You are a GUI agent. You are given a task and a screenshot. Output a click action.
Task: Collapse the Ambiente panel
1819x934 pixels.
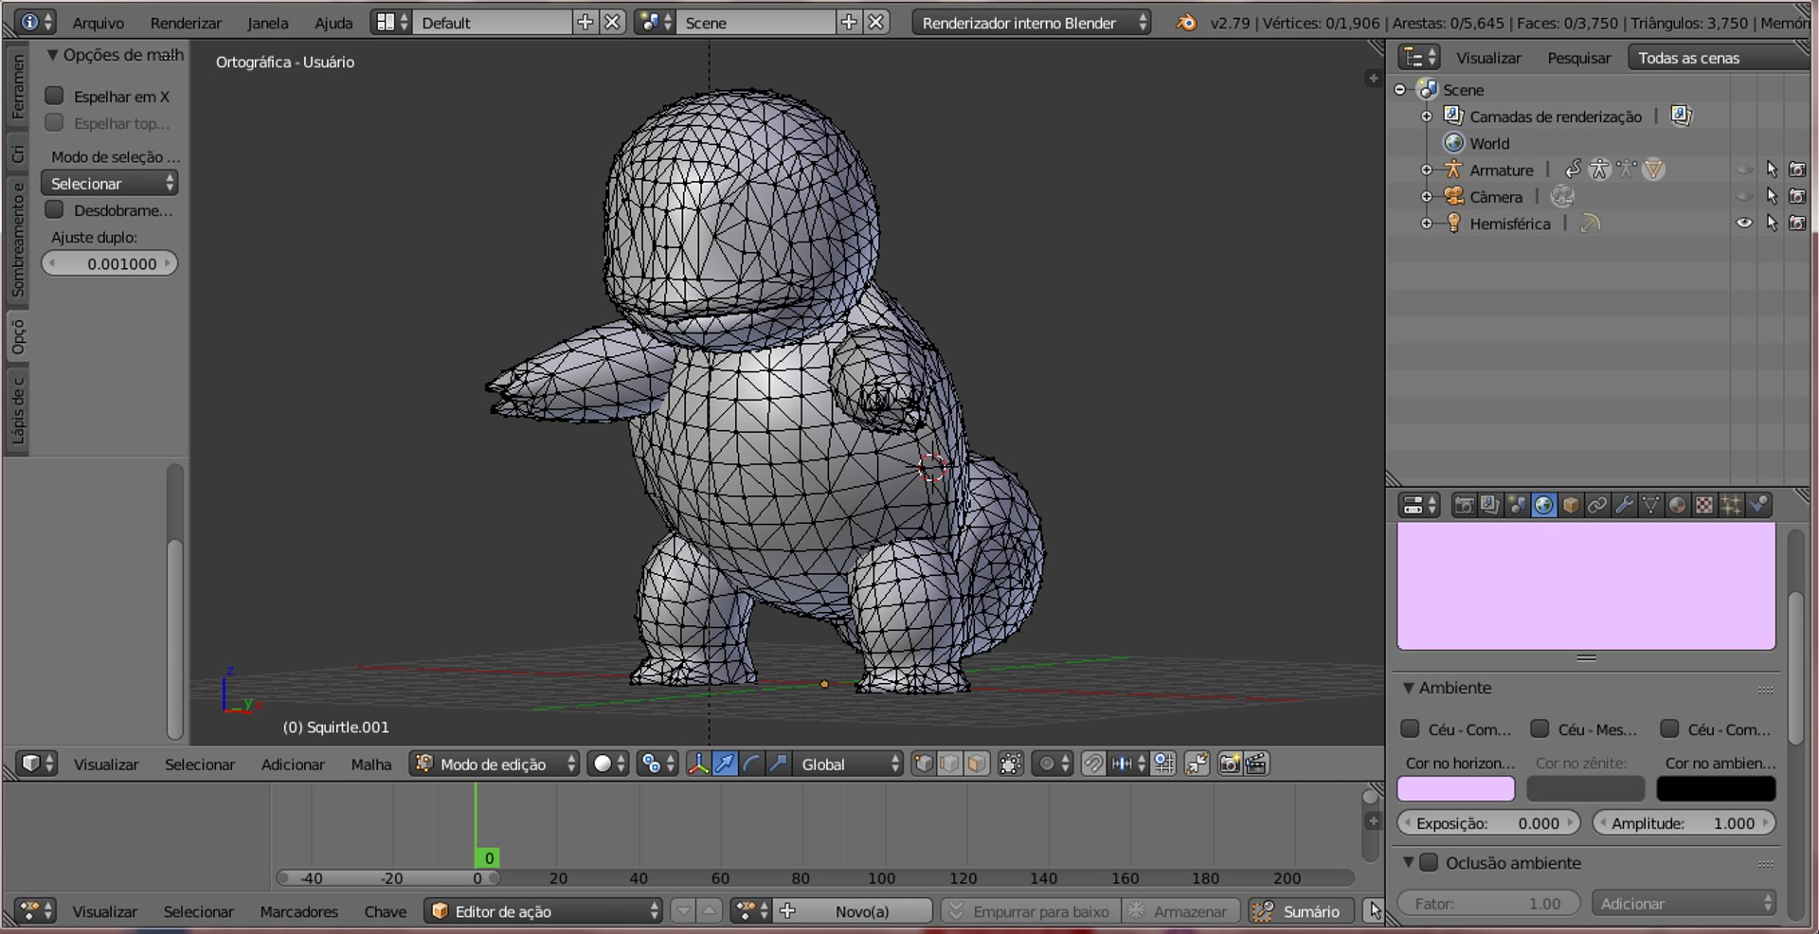pyautogui.click(x=1409, y=688)
